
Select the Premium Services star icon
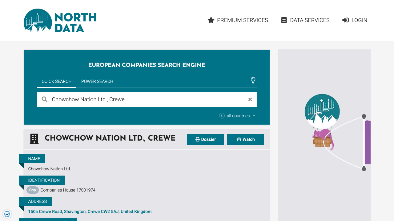(211, 20)
